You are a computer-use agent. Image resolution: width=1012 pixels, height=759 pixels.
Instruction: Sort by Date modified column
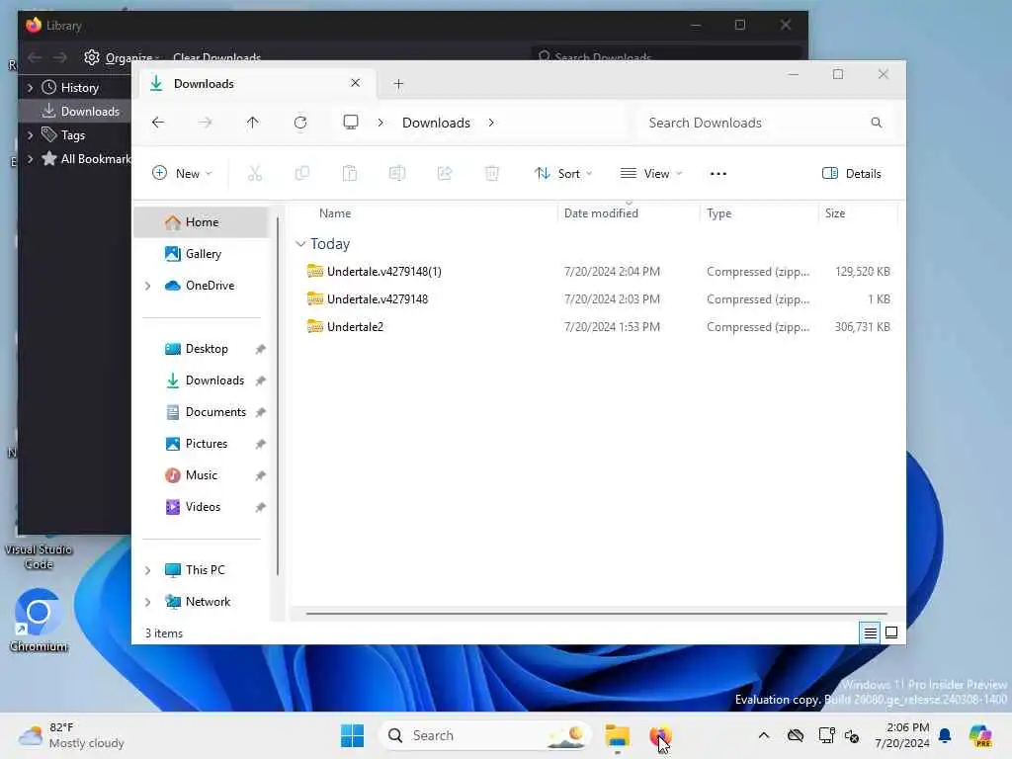point(601,213)
